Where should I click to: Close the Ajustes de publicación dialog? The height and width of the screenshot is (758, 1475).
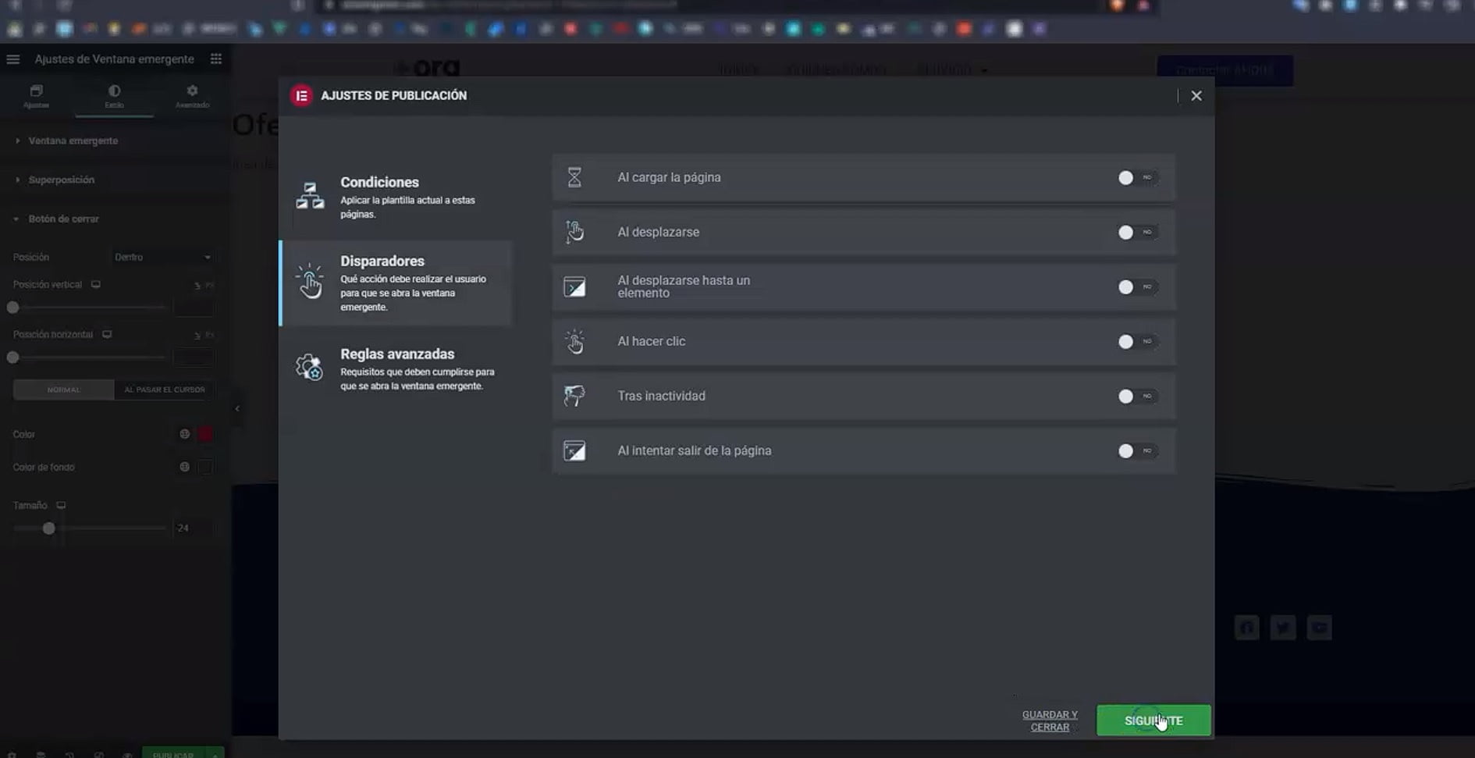click(x=1196, y=95)
